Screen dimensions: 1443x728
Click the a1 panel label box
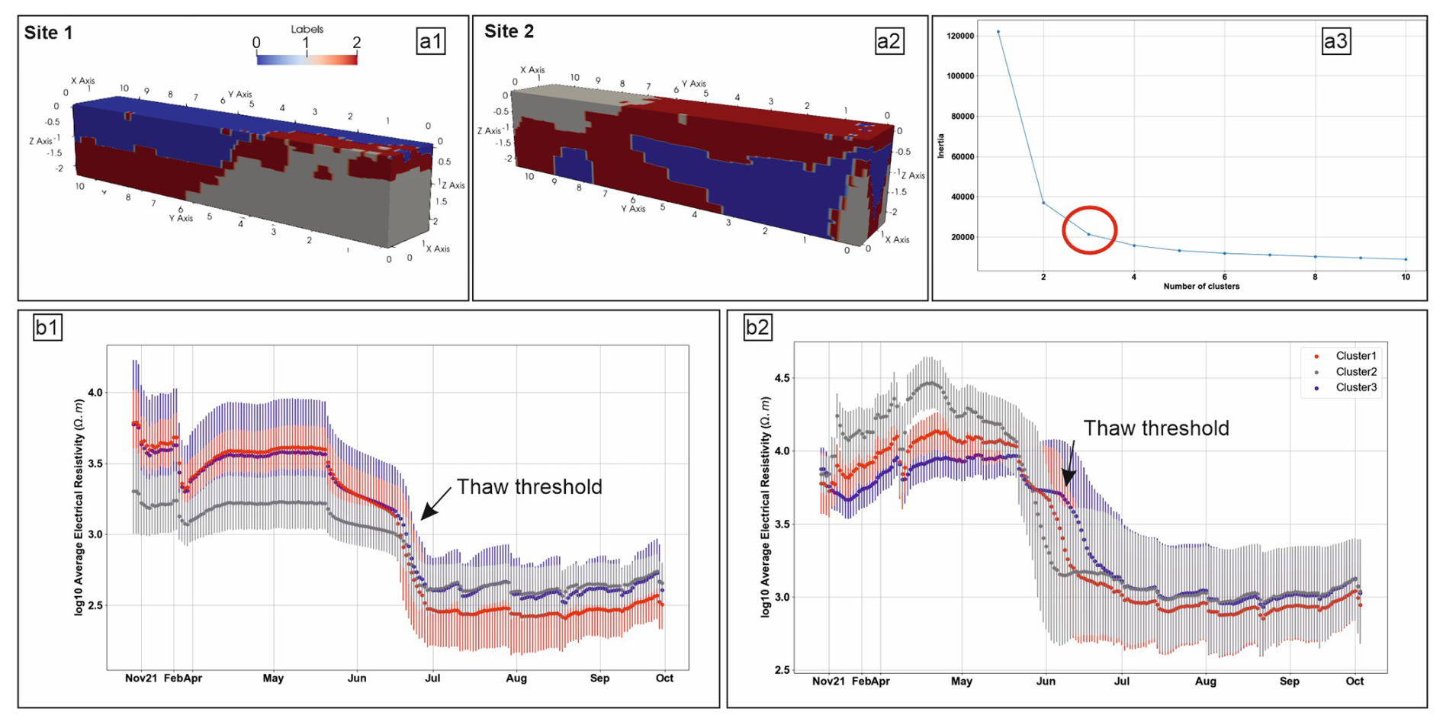click(x=431, y=41)
